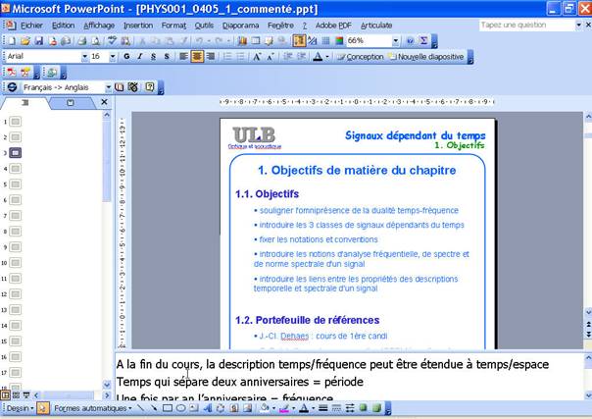Click the Undo arrow icon
Screen dimensions: 592x419
[199, 41]
